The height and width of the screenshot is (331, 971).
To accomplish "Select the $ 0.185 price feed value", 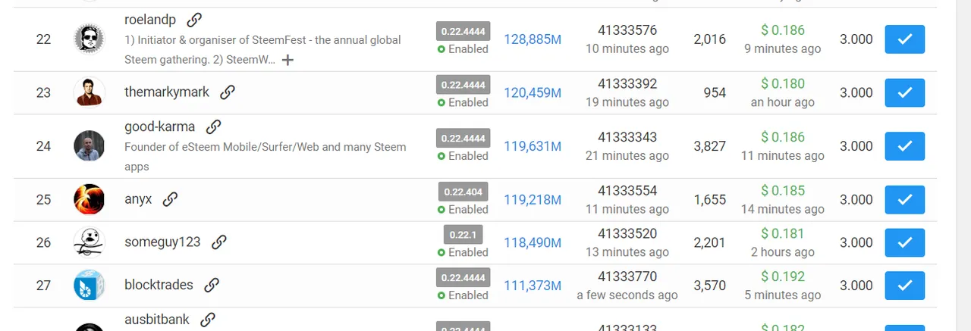I will tap(783, 190).
